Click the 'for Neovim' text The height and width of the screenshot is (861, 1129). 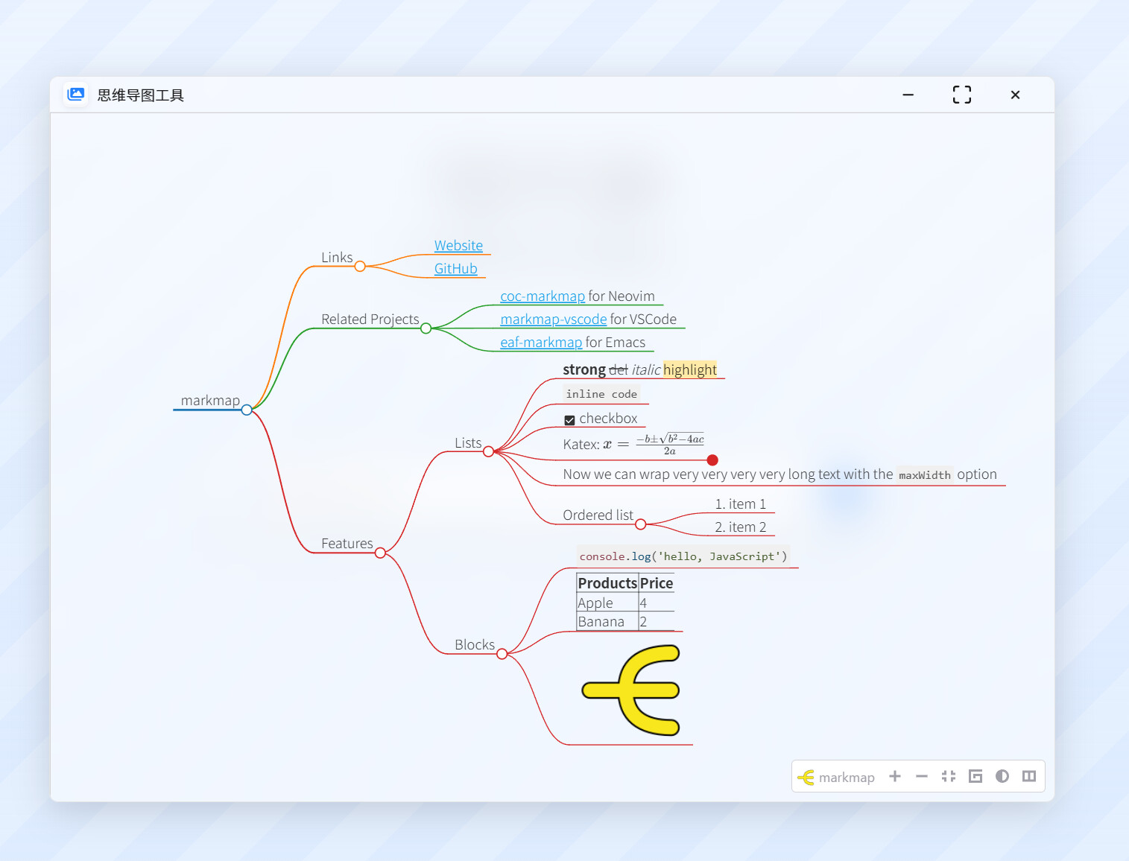coord(622,296)
